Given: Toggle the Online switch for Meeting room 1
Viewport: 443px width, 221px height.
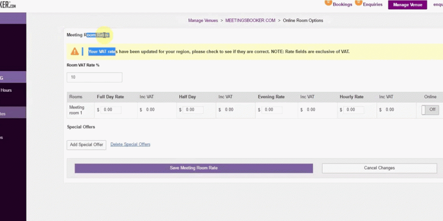Looking at the screenshot, I should (430, 110).
